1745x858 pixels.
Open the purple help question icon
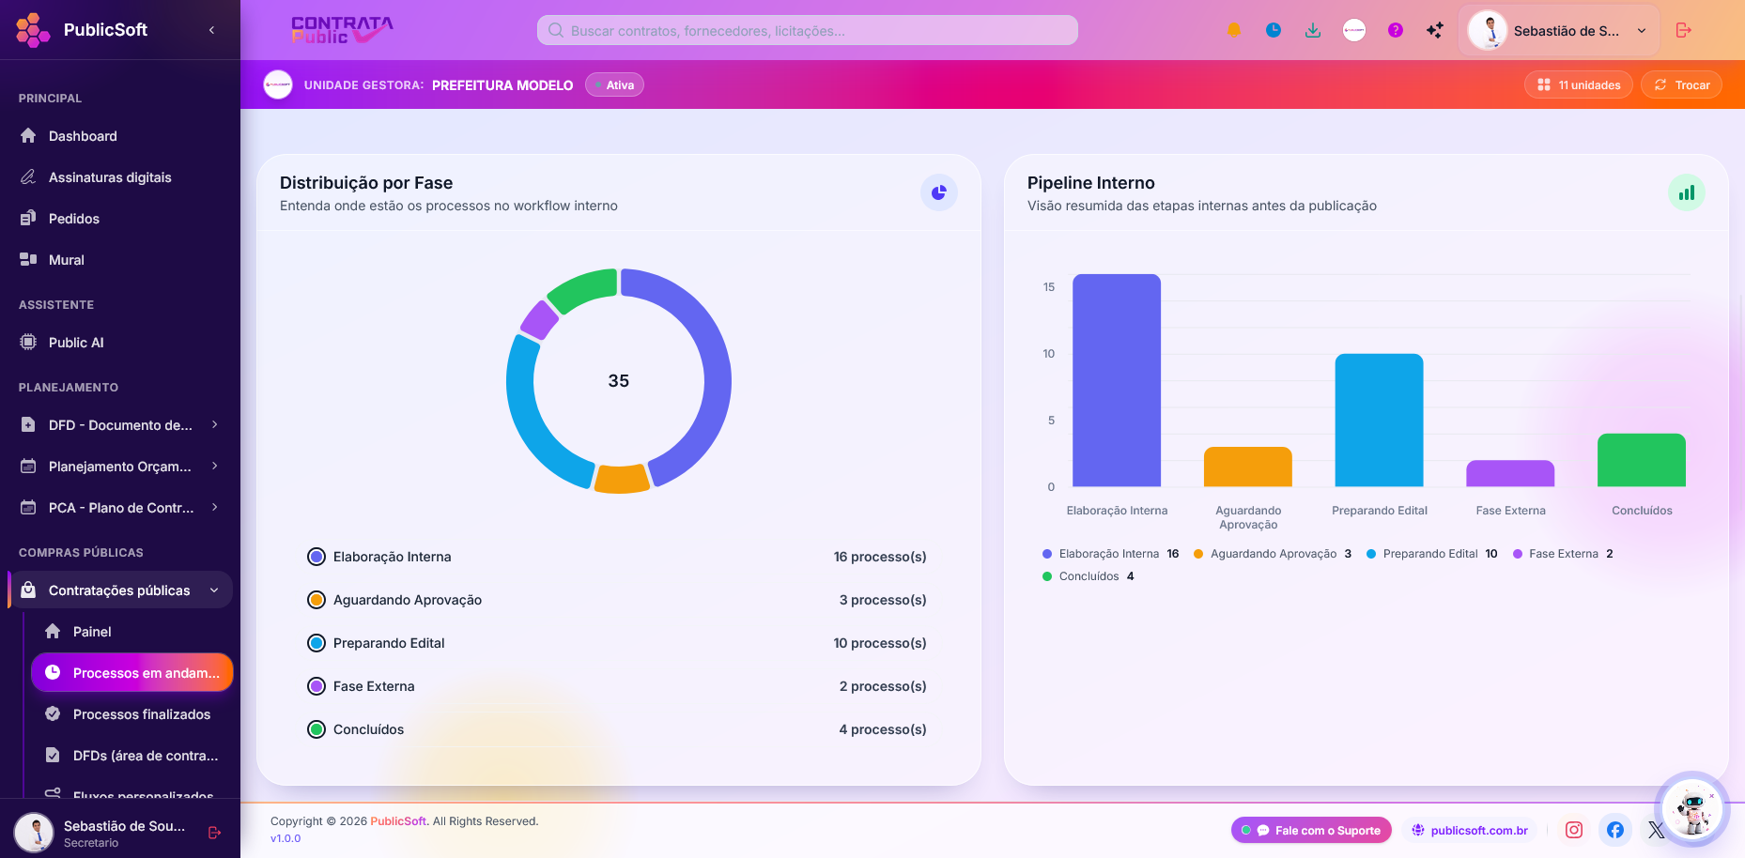click(1396, 30)
